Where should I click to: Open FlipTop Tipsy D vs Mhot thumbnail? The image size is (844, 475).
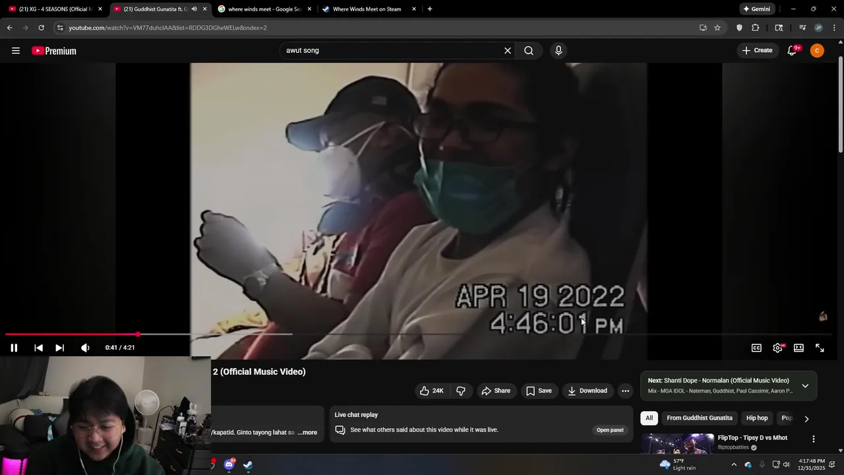pos(677,443)
